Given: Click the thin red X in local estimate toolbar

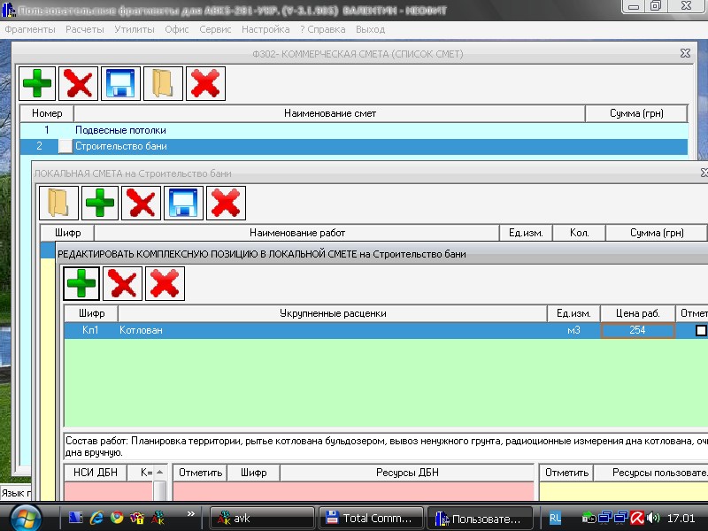Looking at the screenshot, I should coord(142,203).
